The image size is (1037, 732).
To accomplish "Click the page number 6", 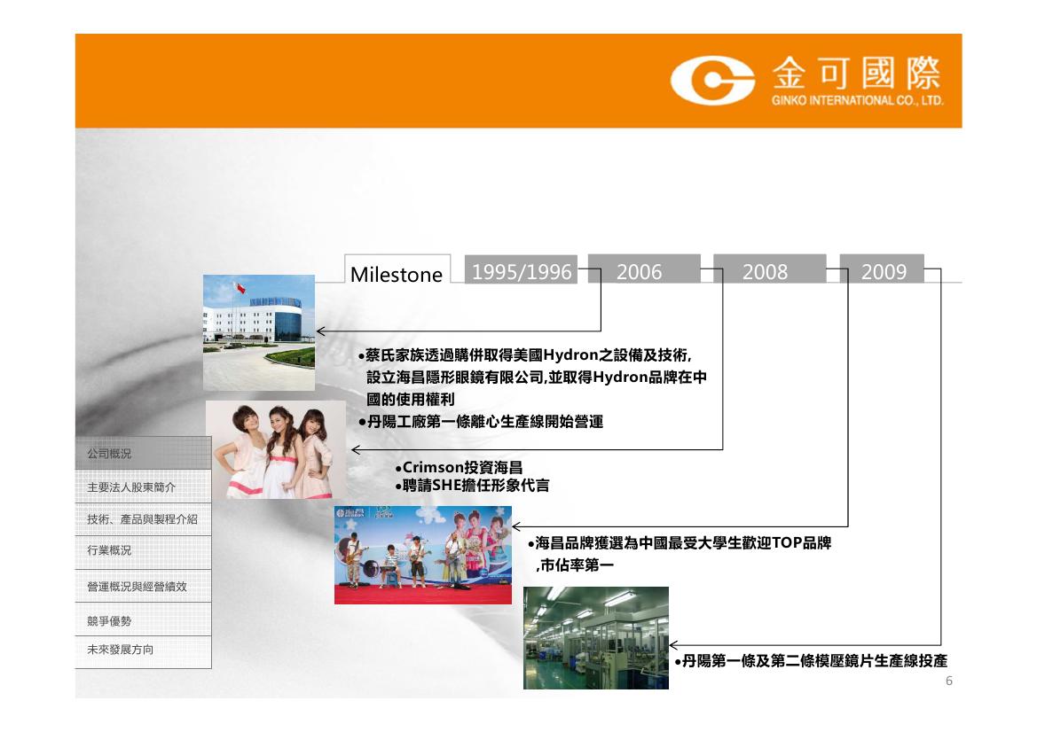I will coord(949,681).
